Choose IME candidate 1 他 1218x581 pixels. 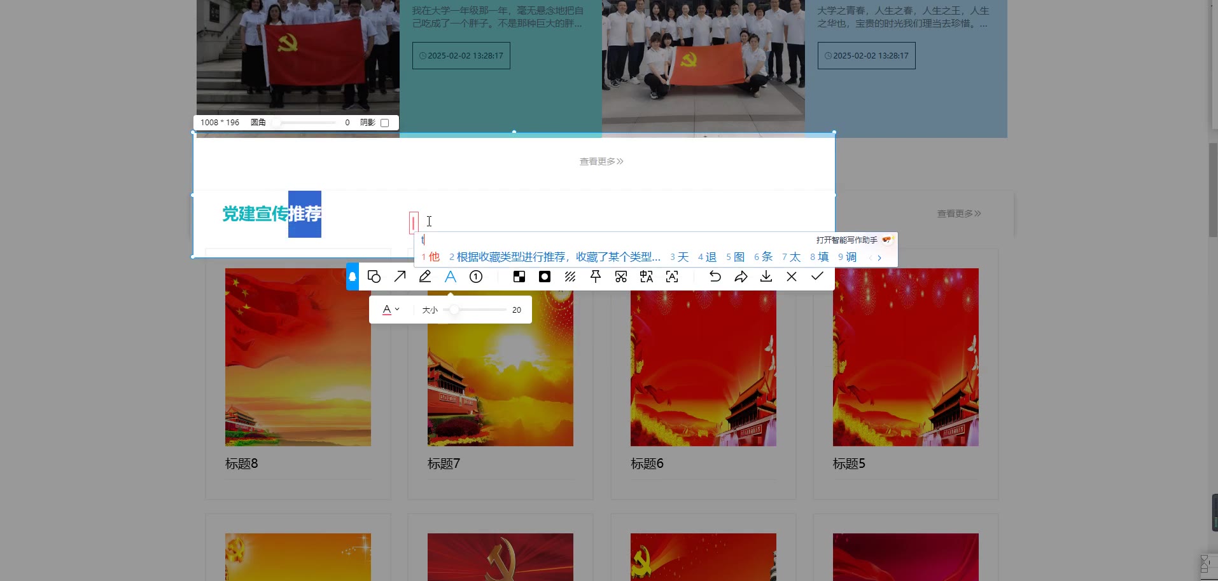431,257
